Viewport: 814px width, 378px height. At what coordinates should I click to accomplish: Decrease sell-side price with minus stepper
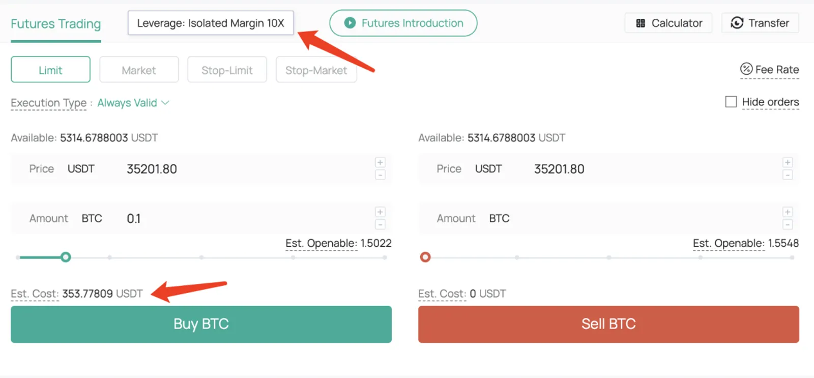click(788, 175)
